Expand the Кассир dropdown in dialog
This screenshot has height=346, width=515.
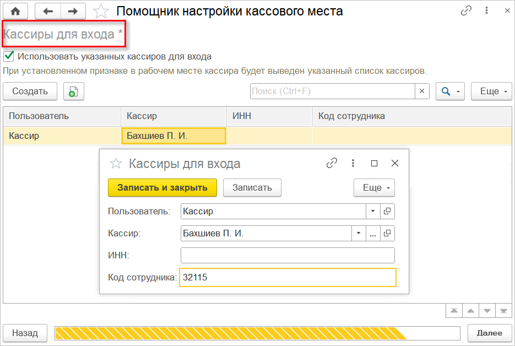pyautogui.click(x=359, y=234)
